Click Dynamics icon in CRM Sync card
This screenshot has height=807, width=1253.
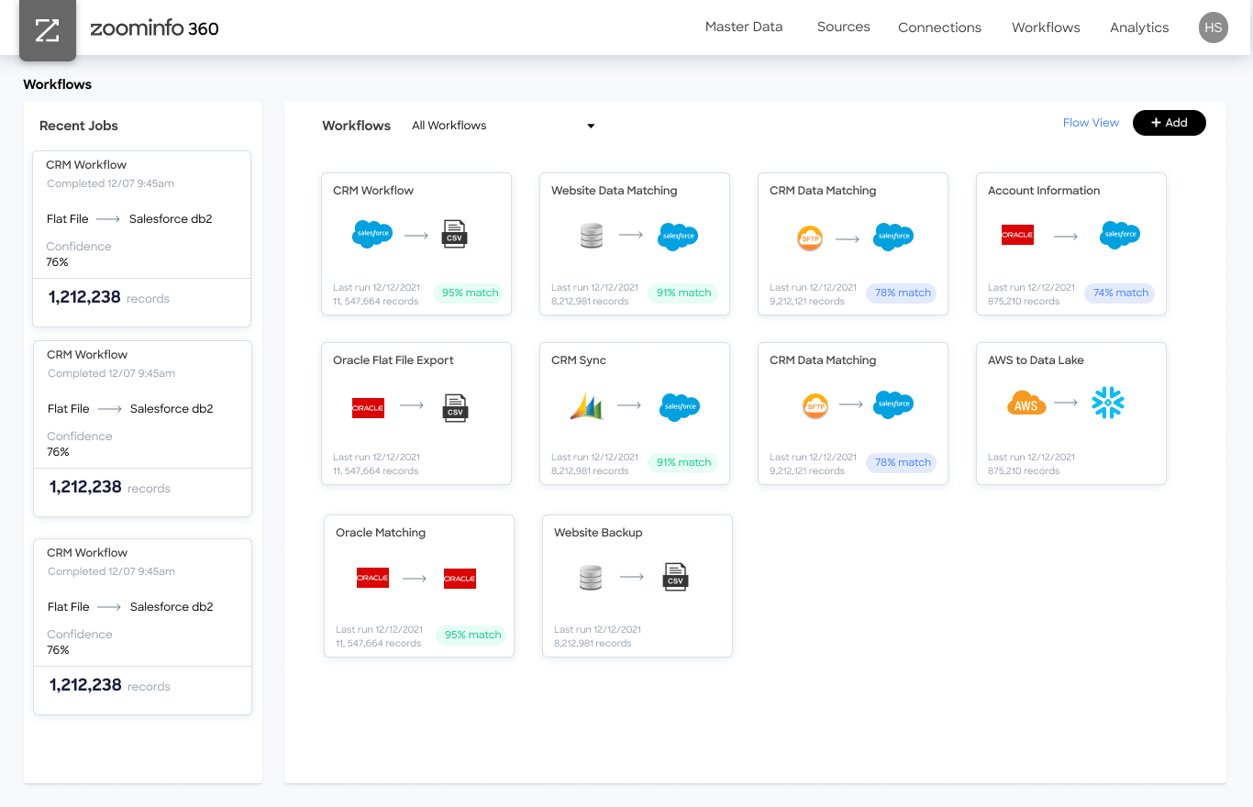[586, 405]
